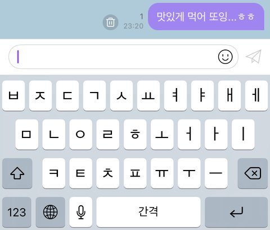The width and height of the screenshot is (270, 230).
Task: Toggle the shift arrow key
Action: pyautogui.click(x=17, y=173)
